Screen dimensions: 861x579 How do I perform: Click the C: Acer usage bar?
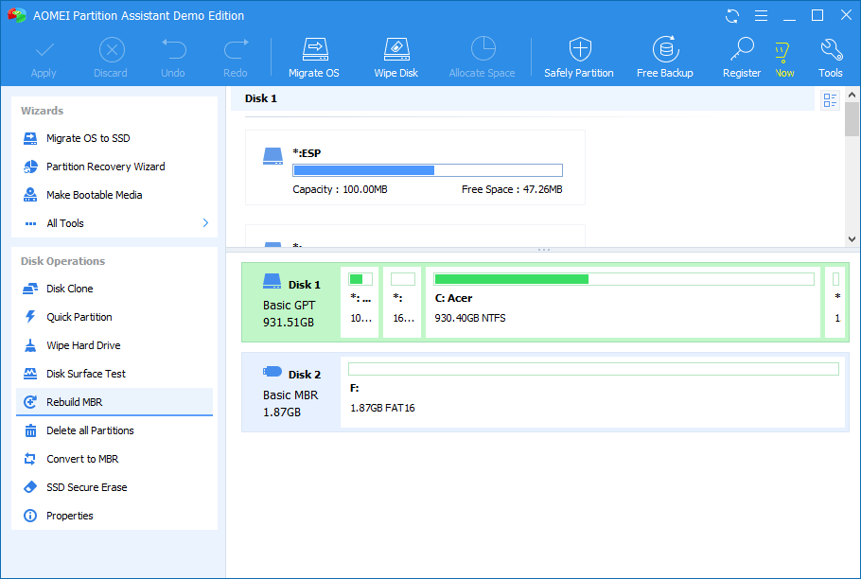click(x=624, y=279)
